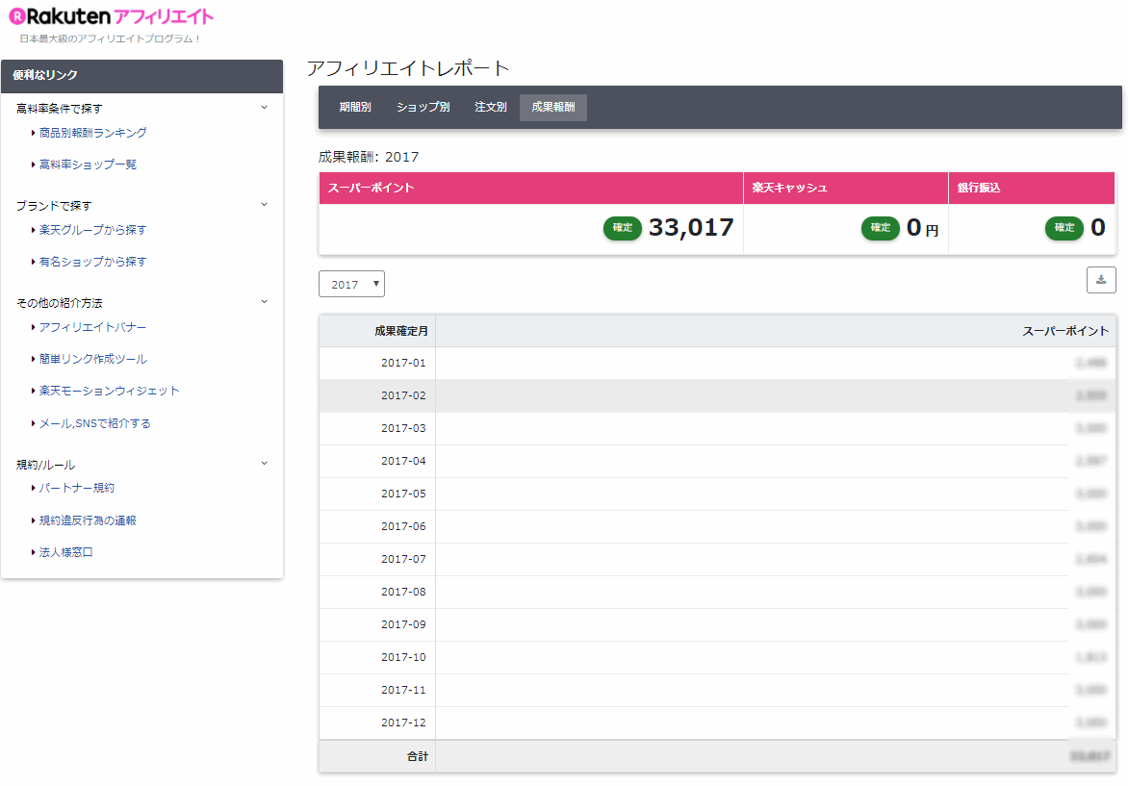Open the アフィリエイトバナー link
The width and height of the screenshot is (1128, 786).
coord(92,327)
